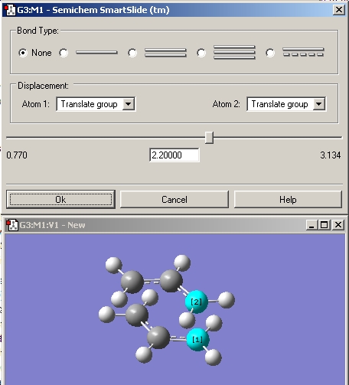The width and height of the screenshot is (349, 385).
Task: Pick the triple bond radio option
Action: click(x=201, y=53)
